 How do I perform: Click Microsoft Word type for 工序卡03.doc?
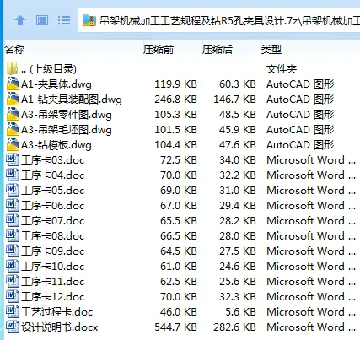tap(311, 160)
